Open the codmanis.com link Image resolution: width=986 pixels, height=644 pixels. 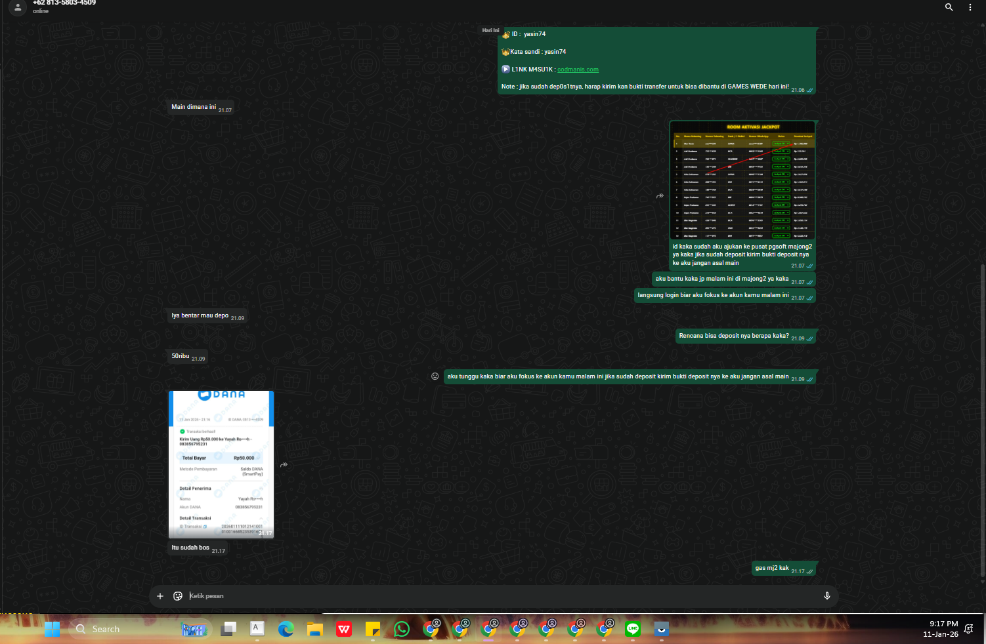578,70
